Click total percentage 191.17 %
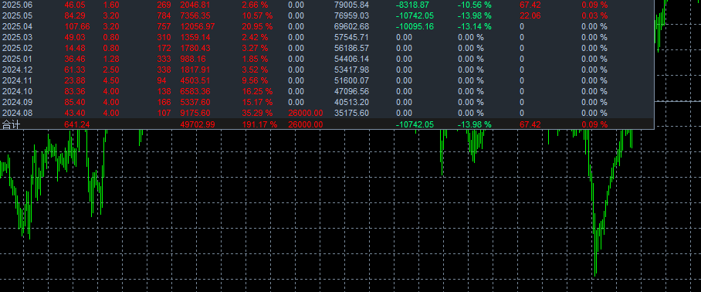The height and width of the screenshot is (292, 701). coord(259,124)
